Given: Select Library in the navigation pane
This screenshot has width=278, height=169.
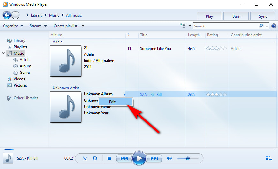Looking at the screenshot, I should tap(19, 41).
